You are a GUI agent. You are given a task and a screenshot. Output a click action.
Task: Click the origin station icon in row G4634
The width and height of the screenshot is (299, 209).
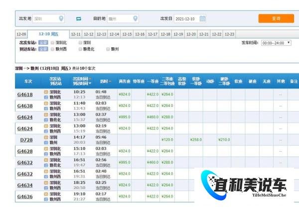(x=46, y=183)
